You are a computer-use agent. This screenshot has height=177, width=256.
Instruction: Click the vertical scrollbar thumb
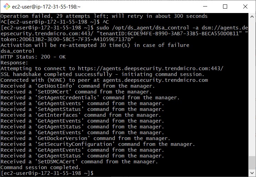coord(252,163)
